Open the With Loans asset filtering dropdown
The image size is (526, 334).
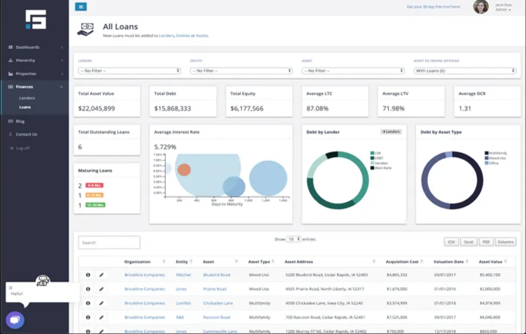click(465, 71)
